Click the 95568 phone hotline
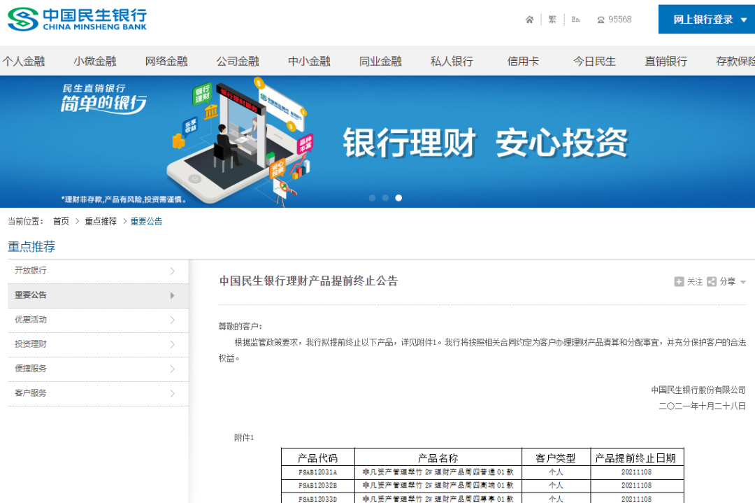This screenshot has height=503, width=755. (x=614, y=20)
